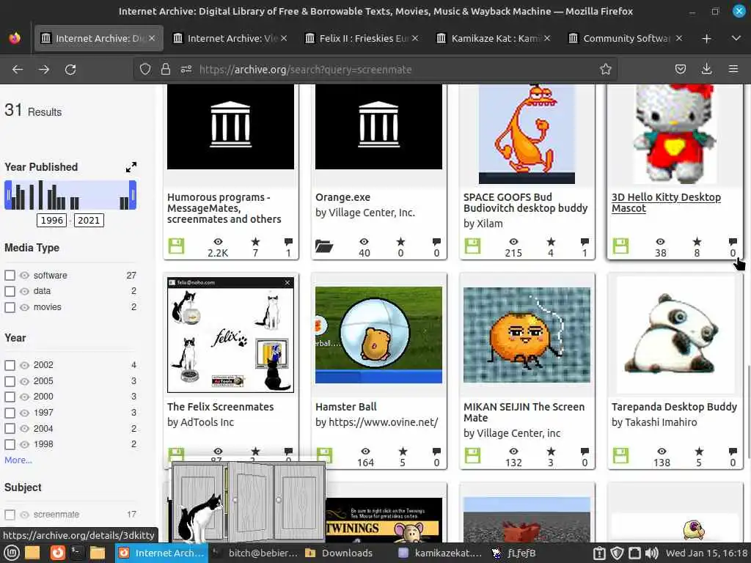Open the Downloads window from taskbar

(x=339, y=553)
